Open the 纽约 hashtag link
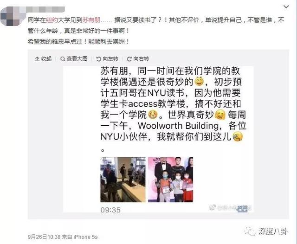The width and height of the screenshot is (297, 244). click(x=52, y=20)
